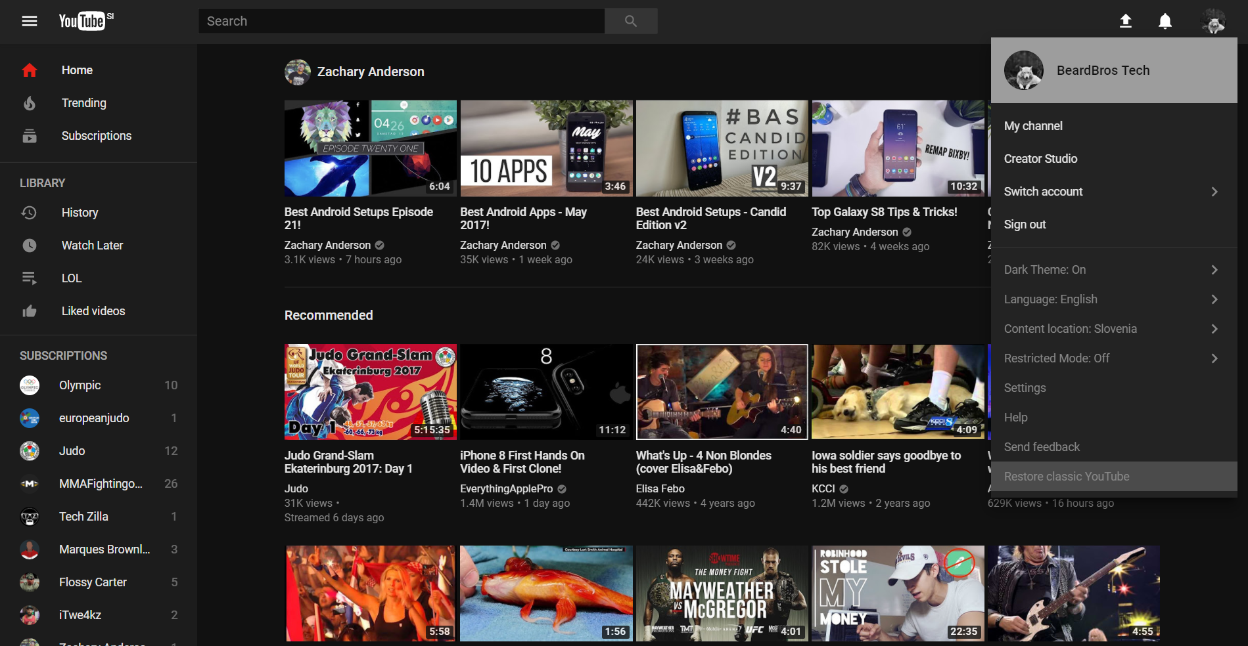1248x646 pixels.
Task: Choose Sign out from the menu
Action: point(1025,224)
